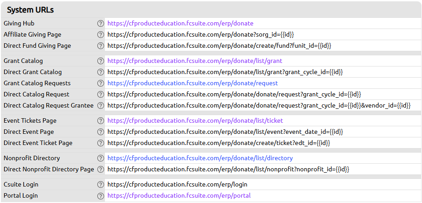Click the System URLs heading
Screen dimensions: 422x203
pos(30,10)
